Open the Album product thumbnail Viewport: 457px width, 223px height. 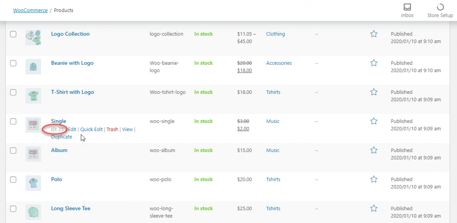point(33,154)
